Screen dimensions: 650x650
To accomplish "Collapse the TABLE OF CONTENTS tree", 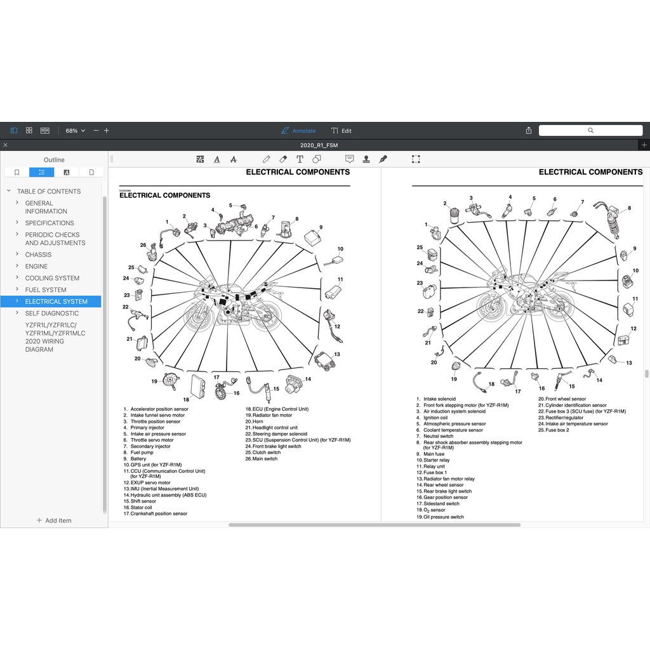I will click(x=9, y=191).
